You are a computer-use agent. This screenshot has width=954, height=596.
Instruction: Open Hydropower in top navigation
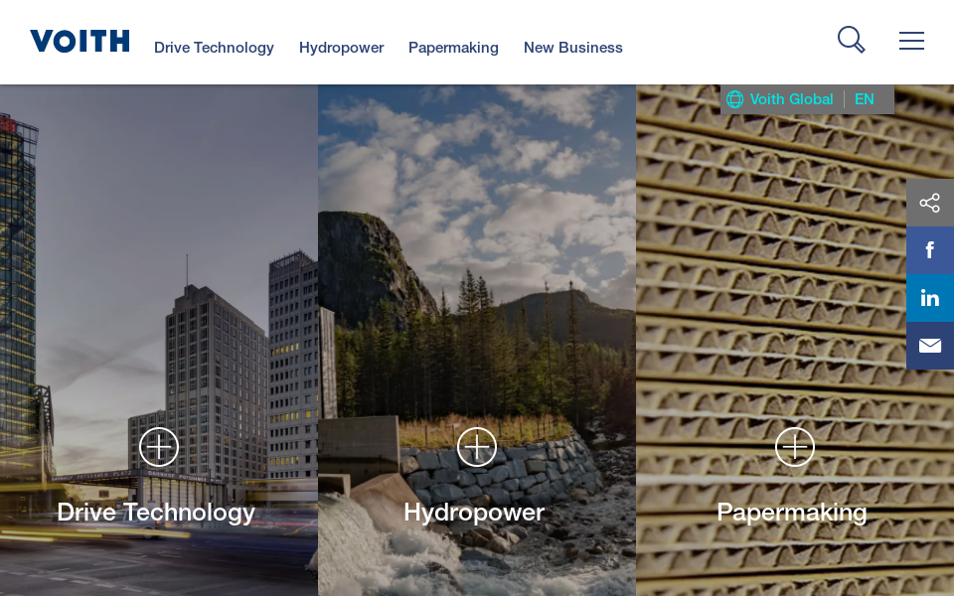tap(341, 48)
